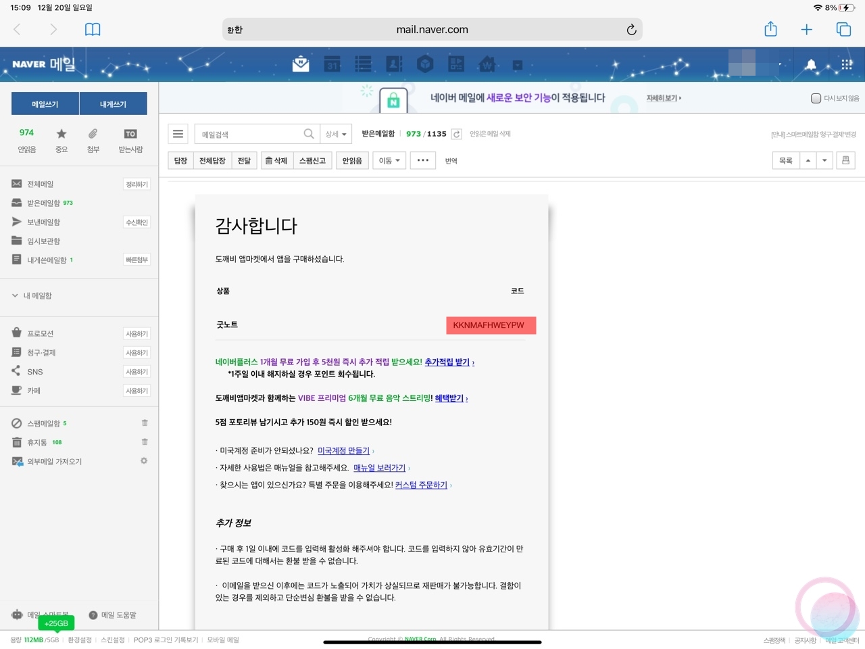Show Safari tab overview

(843, 29)
